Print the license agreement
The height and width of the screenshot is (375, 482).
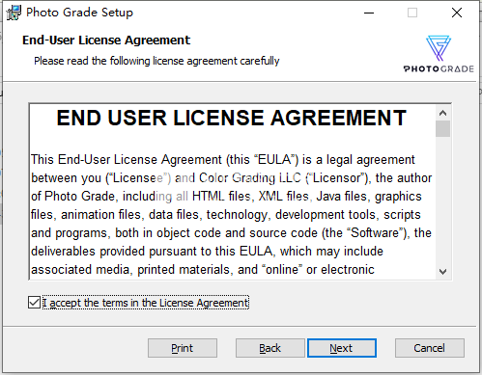click(x=183, y=348)
